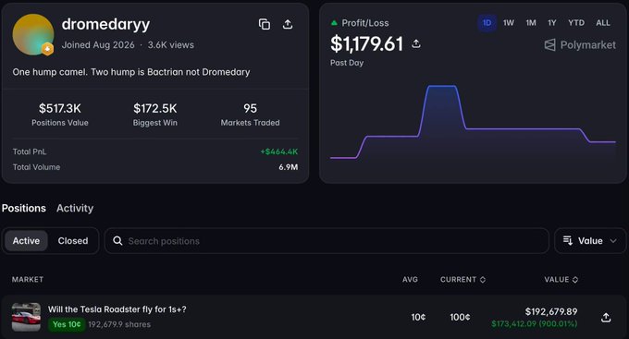This screenshot has height=339, width=629.
Task: Click the '$1,179.61' profit amount
Action: [x=366, y=43]
